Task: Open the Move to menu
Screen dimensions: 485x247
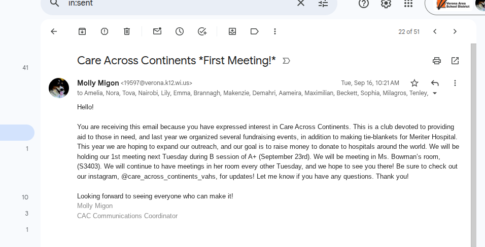Action: click(232, 31)
